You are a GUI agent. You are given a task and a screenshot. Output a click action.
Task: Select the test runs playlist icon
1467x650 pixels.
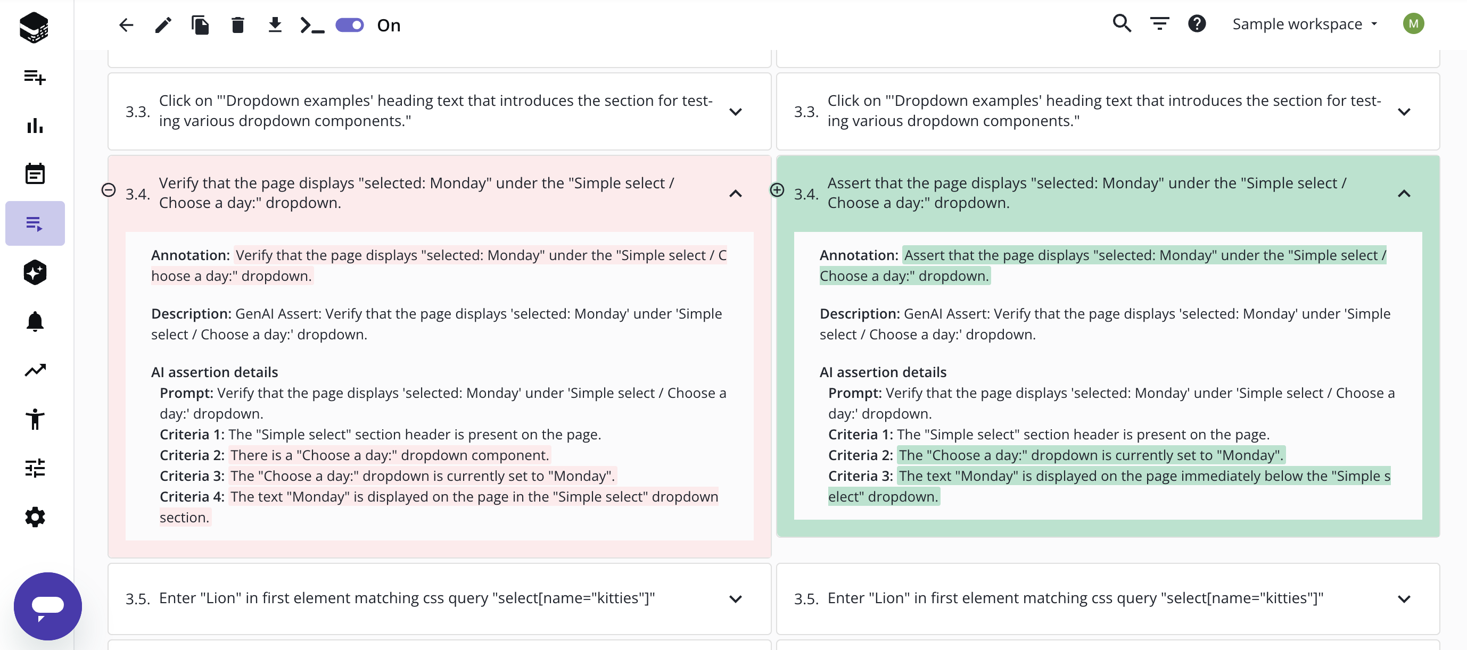coord(35,223)
